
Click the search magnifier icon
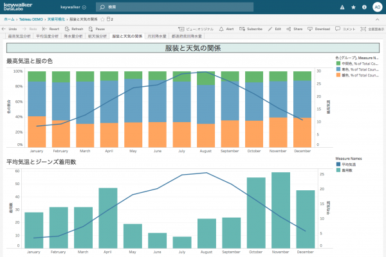pos(102,7)
